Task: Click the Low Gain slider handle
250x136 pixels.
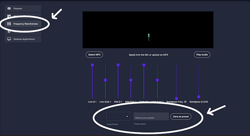Action: (105, 80)
